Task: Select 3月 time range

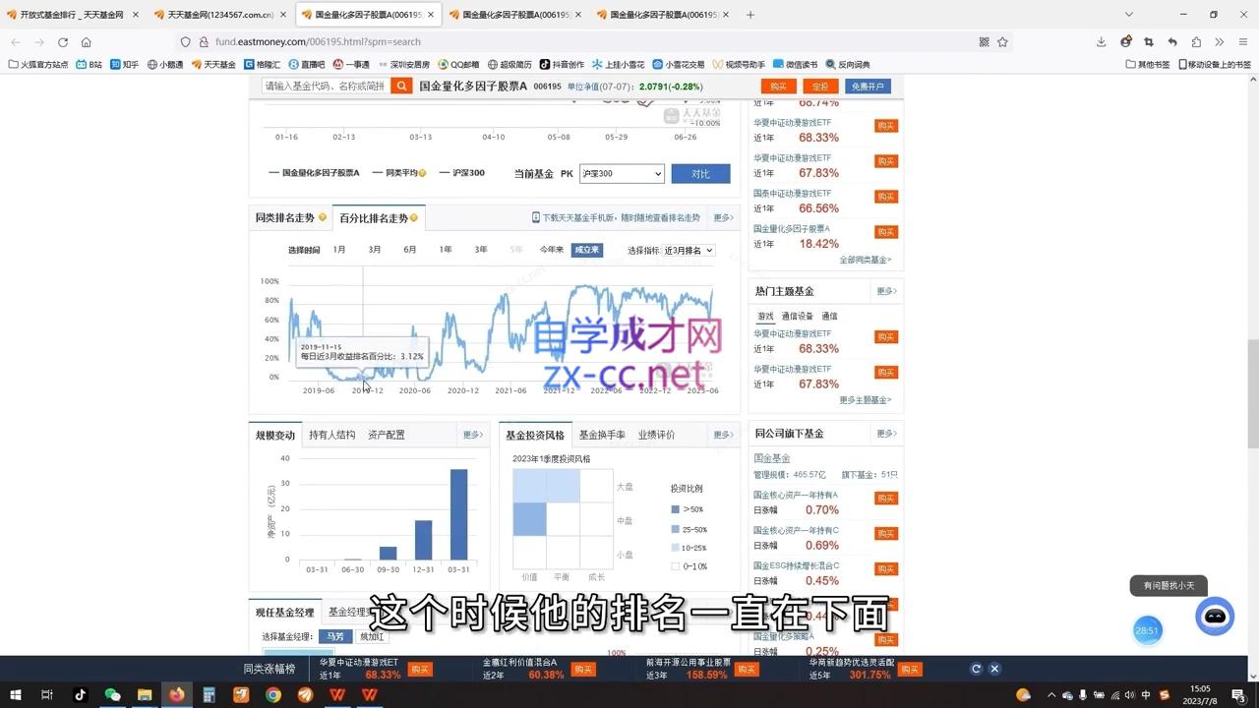Action: [375, 250]
